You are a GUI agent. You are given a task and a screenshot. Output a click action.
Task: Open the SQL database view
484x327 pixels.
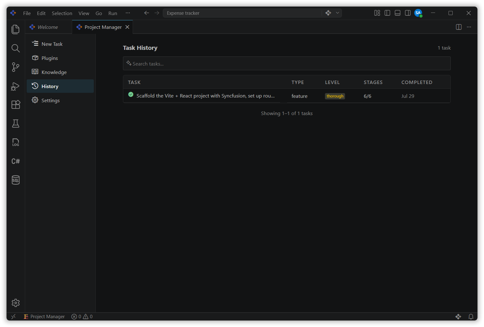click(15, 180)
